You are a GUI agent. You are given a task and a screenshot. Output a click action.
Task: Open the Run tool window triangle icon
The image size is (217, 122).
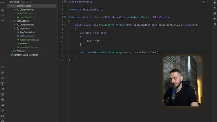click(x=2, y=110)
